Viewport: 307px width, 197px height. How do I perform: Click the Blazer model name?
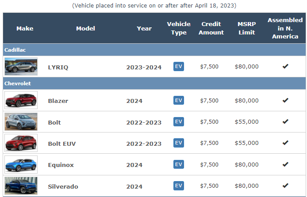[58, 101]
